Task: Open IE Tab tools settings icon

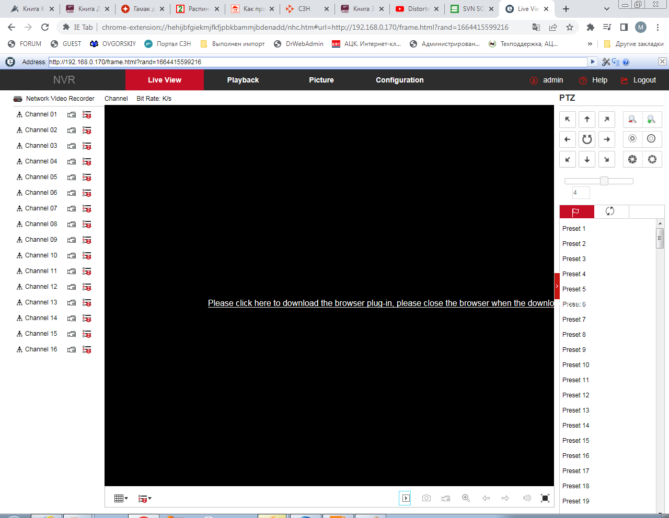Action: pos(606,62)
